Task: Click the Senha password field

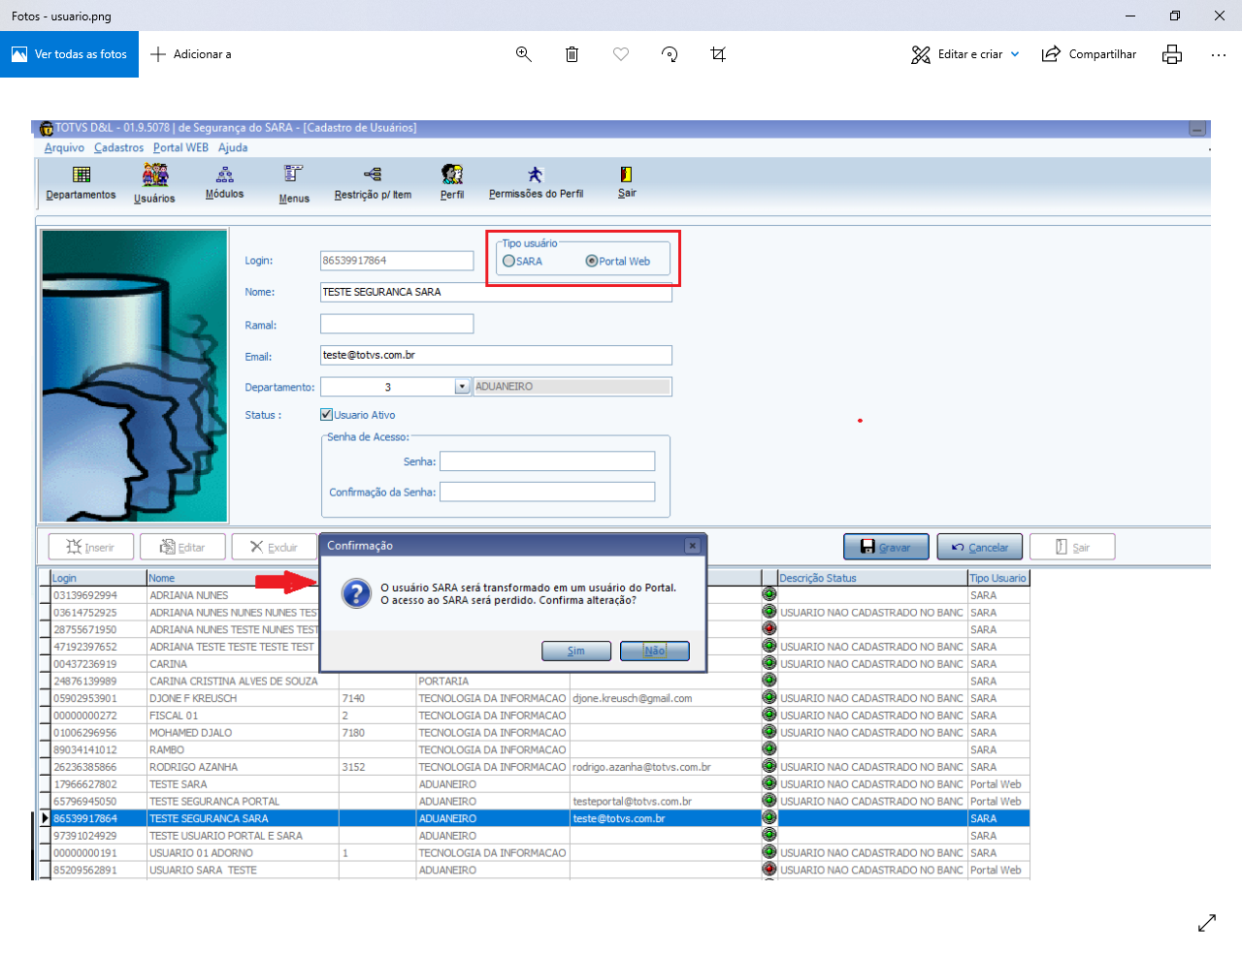Action: pyautogui.click(x=547, y=461)
